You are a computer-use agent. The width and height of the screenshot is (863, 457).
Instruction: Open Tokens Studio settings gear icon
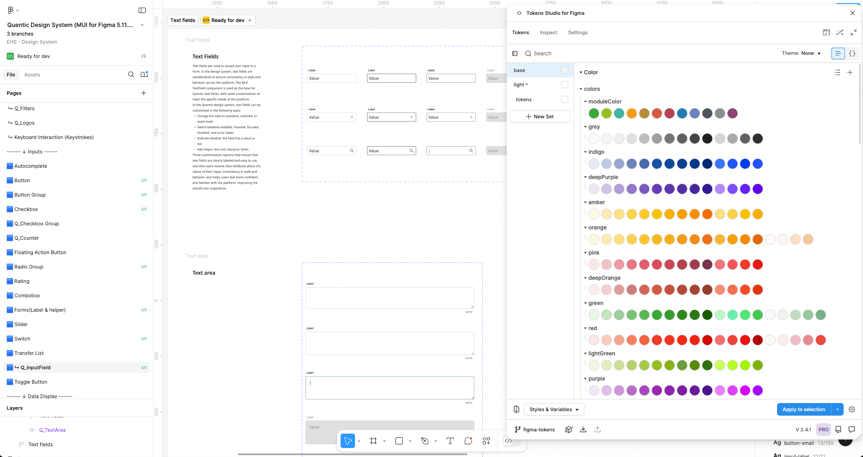click(x=852, y=409)
